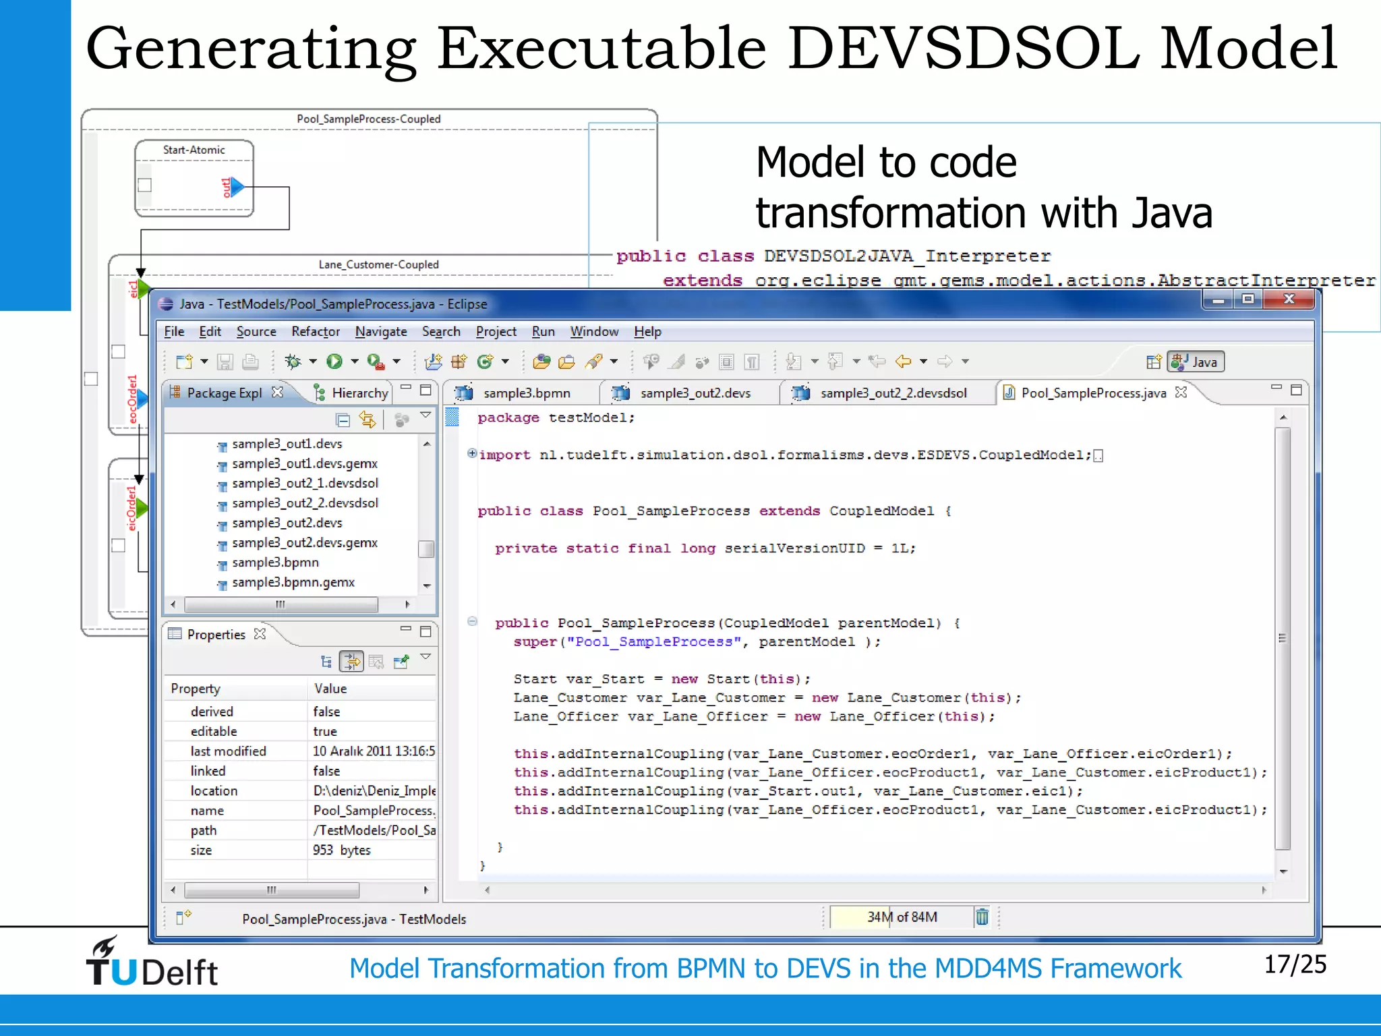Close the Package Explorer view

click(x=277, y=392)
